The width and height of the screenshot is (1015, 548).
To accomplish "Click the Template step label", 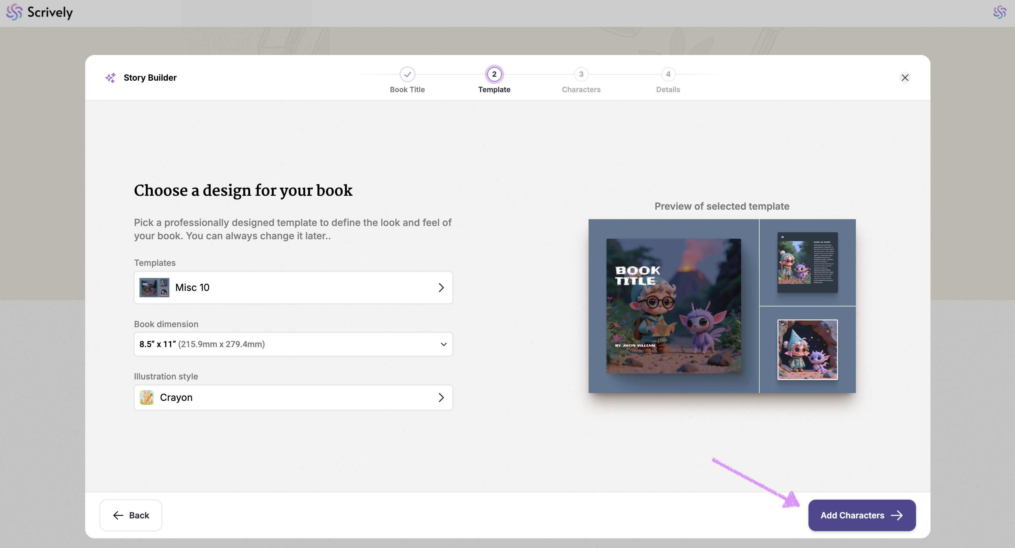I will point(494,89).
